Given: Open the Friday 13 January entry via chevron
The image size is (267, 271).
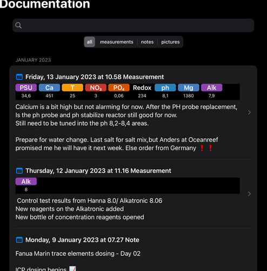Looking at the screenshot, I should tap(249, 112).
